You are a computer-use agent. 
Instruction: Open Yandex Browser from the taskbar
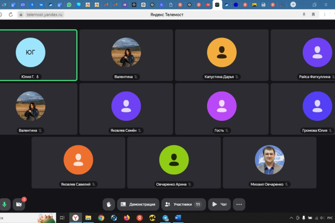click(x=76, y=218)
